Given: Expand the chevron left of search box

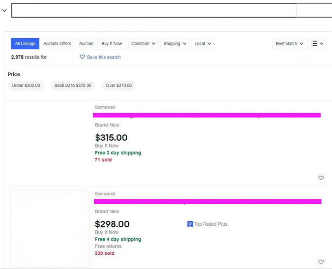Looking at the screenshot, I should [5, 11].
